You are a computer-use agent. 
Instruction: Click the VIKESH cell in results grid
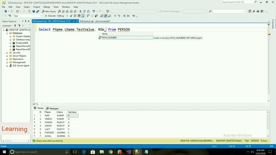coord(48,119)
